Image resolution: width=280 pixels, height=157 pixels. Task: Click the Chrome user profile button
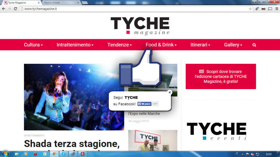[x=254, y=2]
